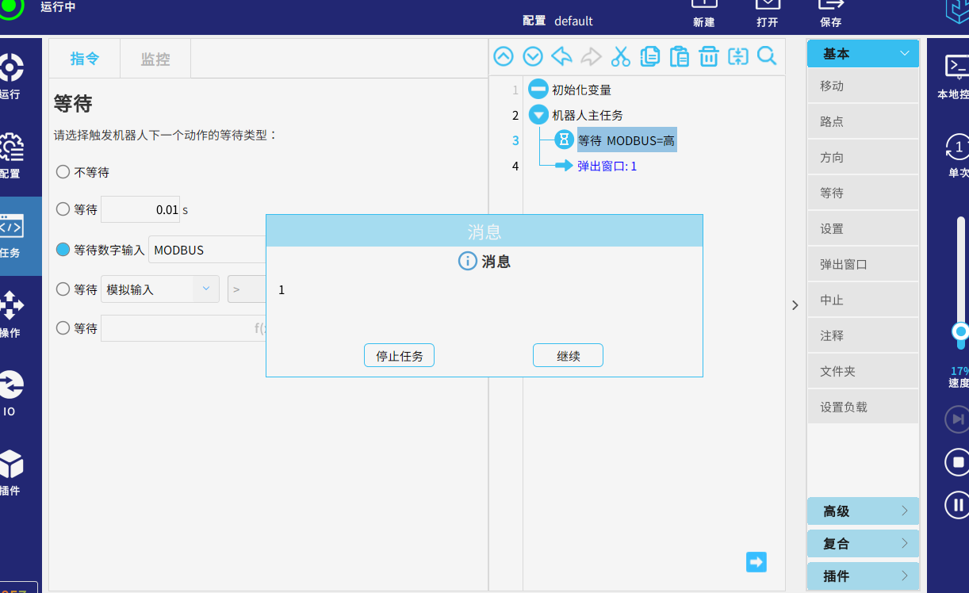969x593 pixels.
Task: Select the 不等待 radio option
Action: [63, 172]
